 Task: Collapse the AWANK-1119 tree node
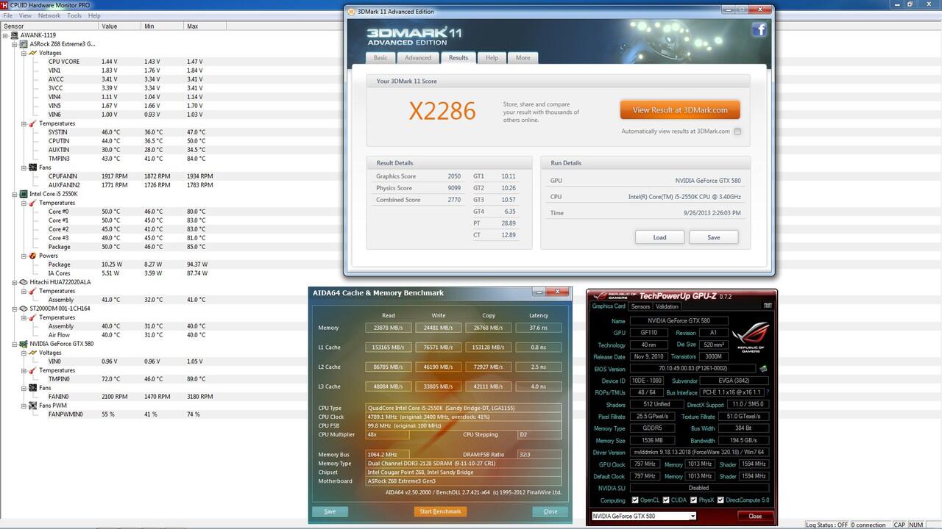(6, 35)
